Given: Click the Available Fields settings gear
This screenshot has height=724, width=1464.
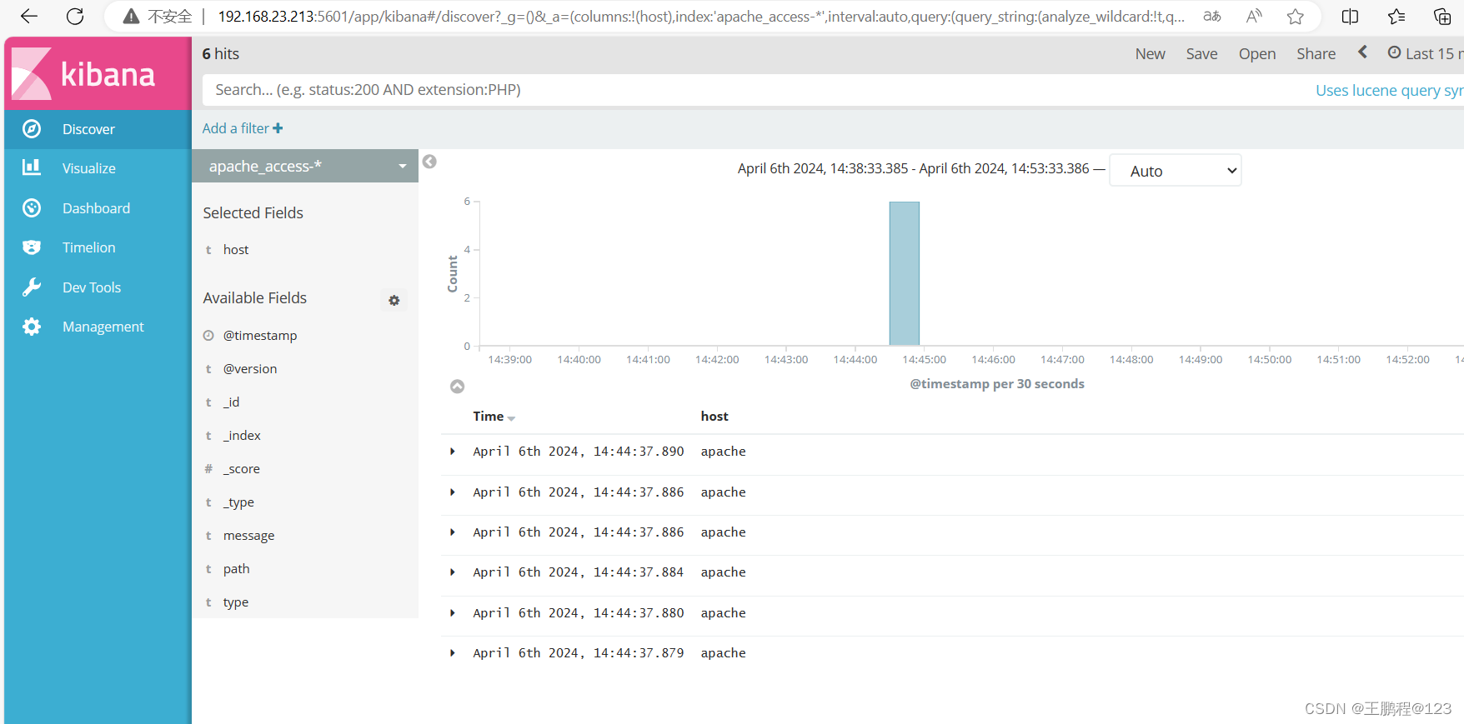Looking at the screenshot, I should click(394, 300).
